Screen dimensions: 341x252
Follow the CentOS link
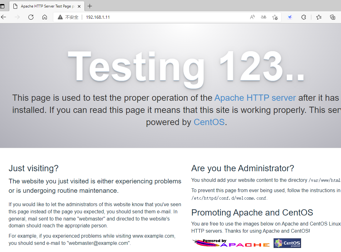209,122
